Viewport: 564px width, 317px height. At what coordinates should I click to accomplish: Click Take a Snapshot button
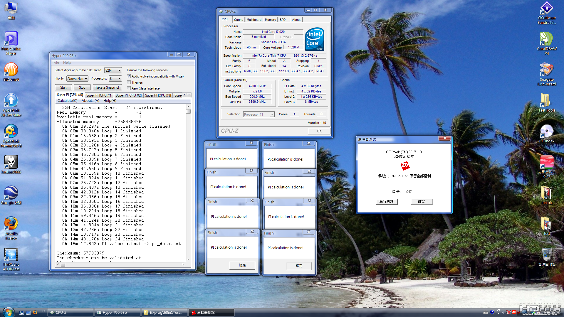tap(107, 87)
